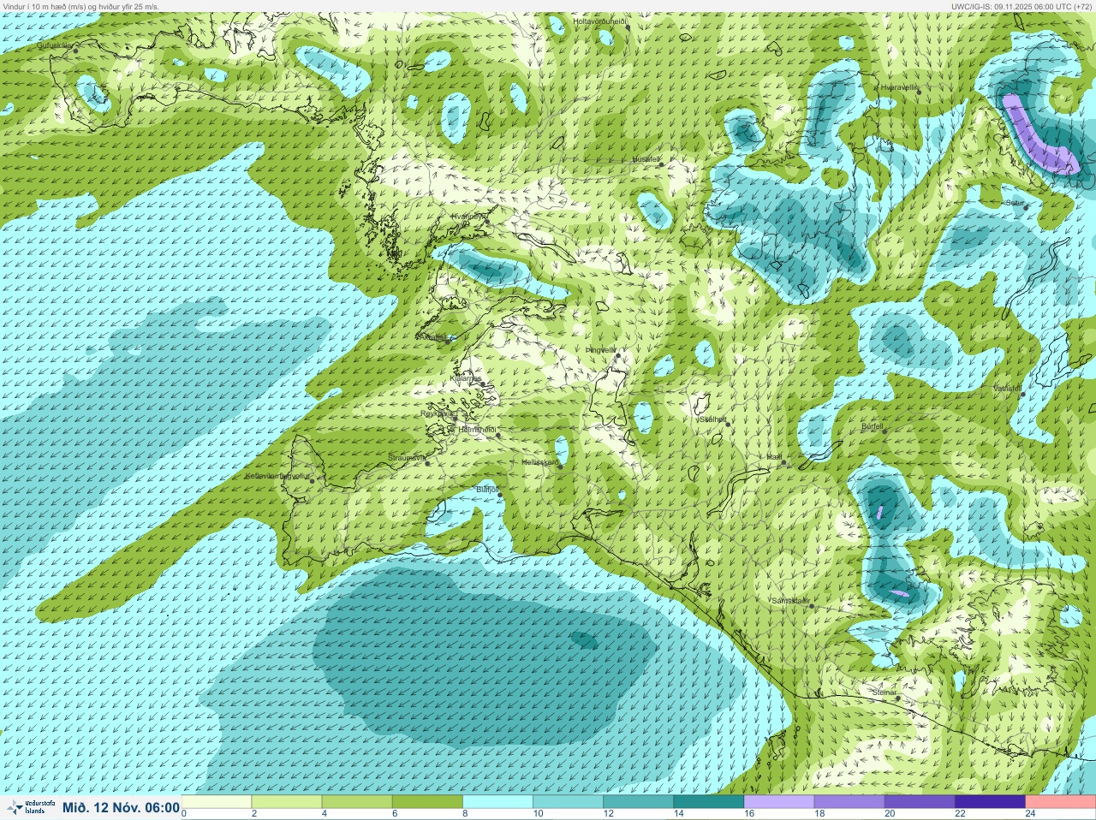Viewport: 1096px width, 820px height.
Task: Select the 2–4 m/s light green legend swatch
Action: (x=287, y=802)
